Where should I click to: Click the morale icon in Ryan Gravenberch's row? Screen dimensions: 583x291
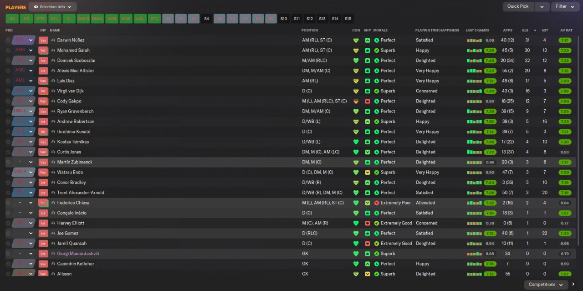[x=377, y=111]
